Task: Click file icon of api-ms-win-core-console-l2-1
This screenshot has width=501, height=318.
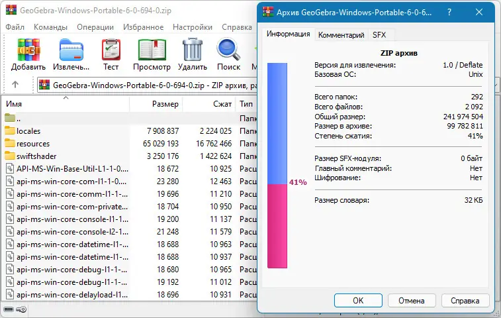Action: point(10,231)
